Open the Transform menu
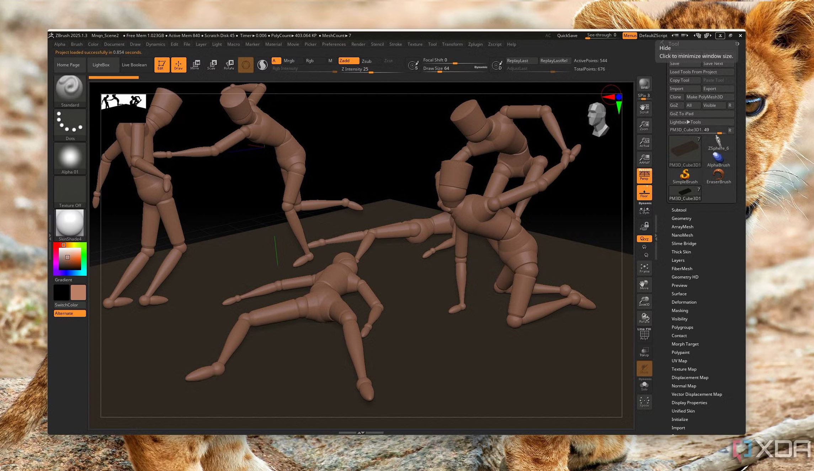814x471 pixels. click(452, 44)
